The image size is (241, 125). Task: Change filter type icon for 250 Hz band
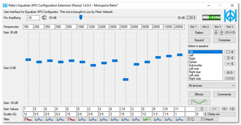tap(39, 119)
